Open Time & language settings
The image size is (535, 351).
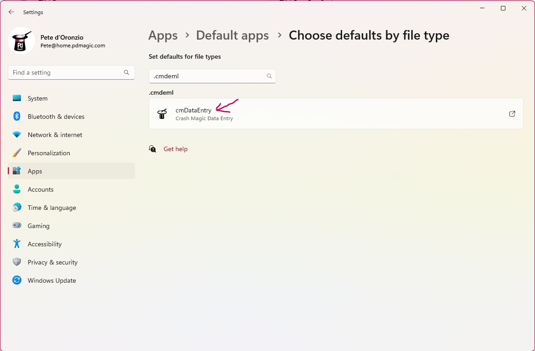(x=71, y=208)
